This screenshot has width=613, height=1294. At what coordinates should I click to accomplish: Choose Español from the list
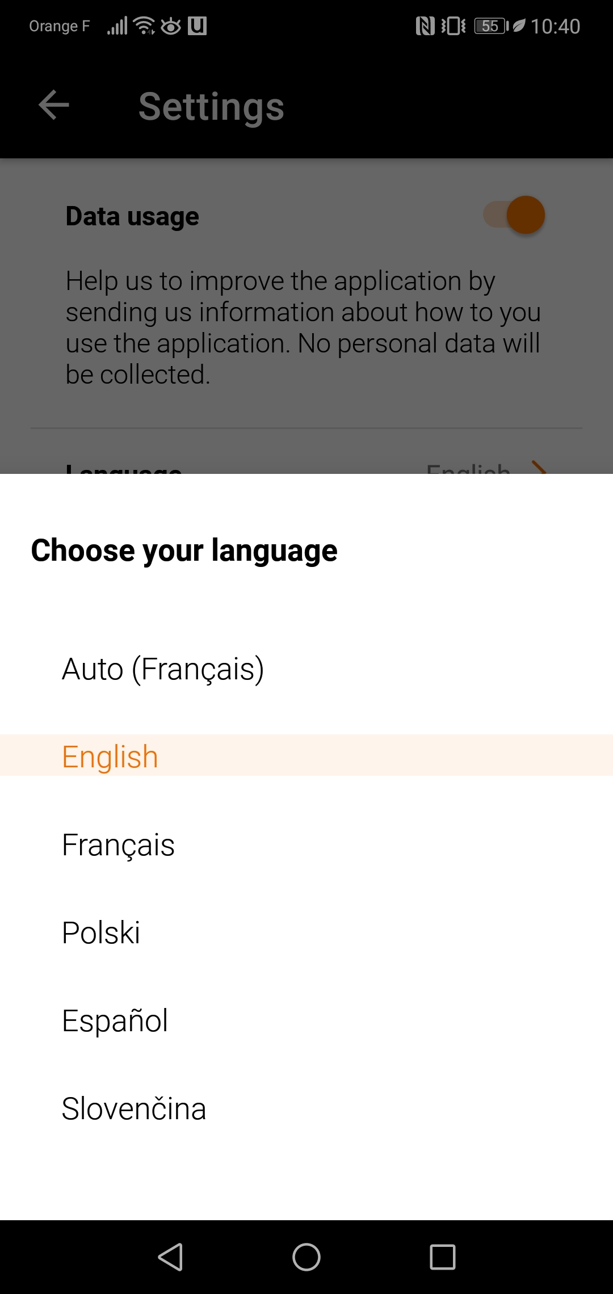(114, 1020)
